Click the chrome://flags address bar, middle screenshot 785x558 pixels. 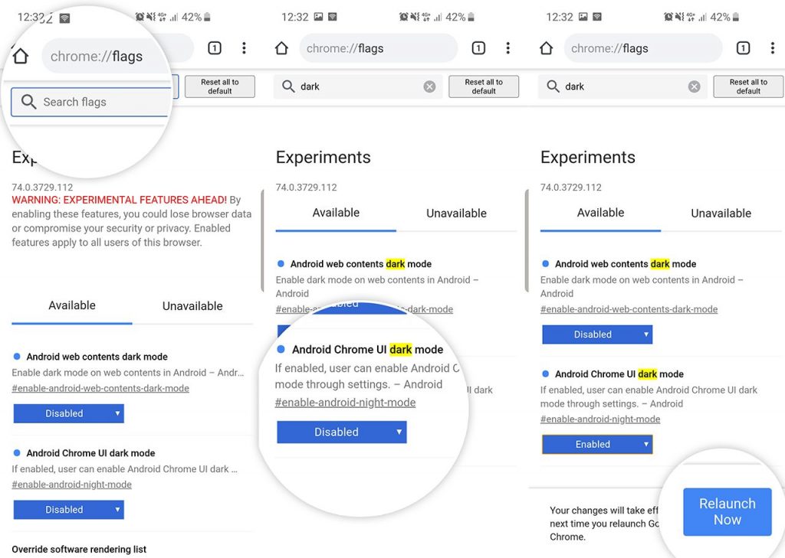pos(379,48)
